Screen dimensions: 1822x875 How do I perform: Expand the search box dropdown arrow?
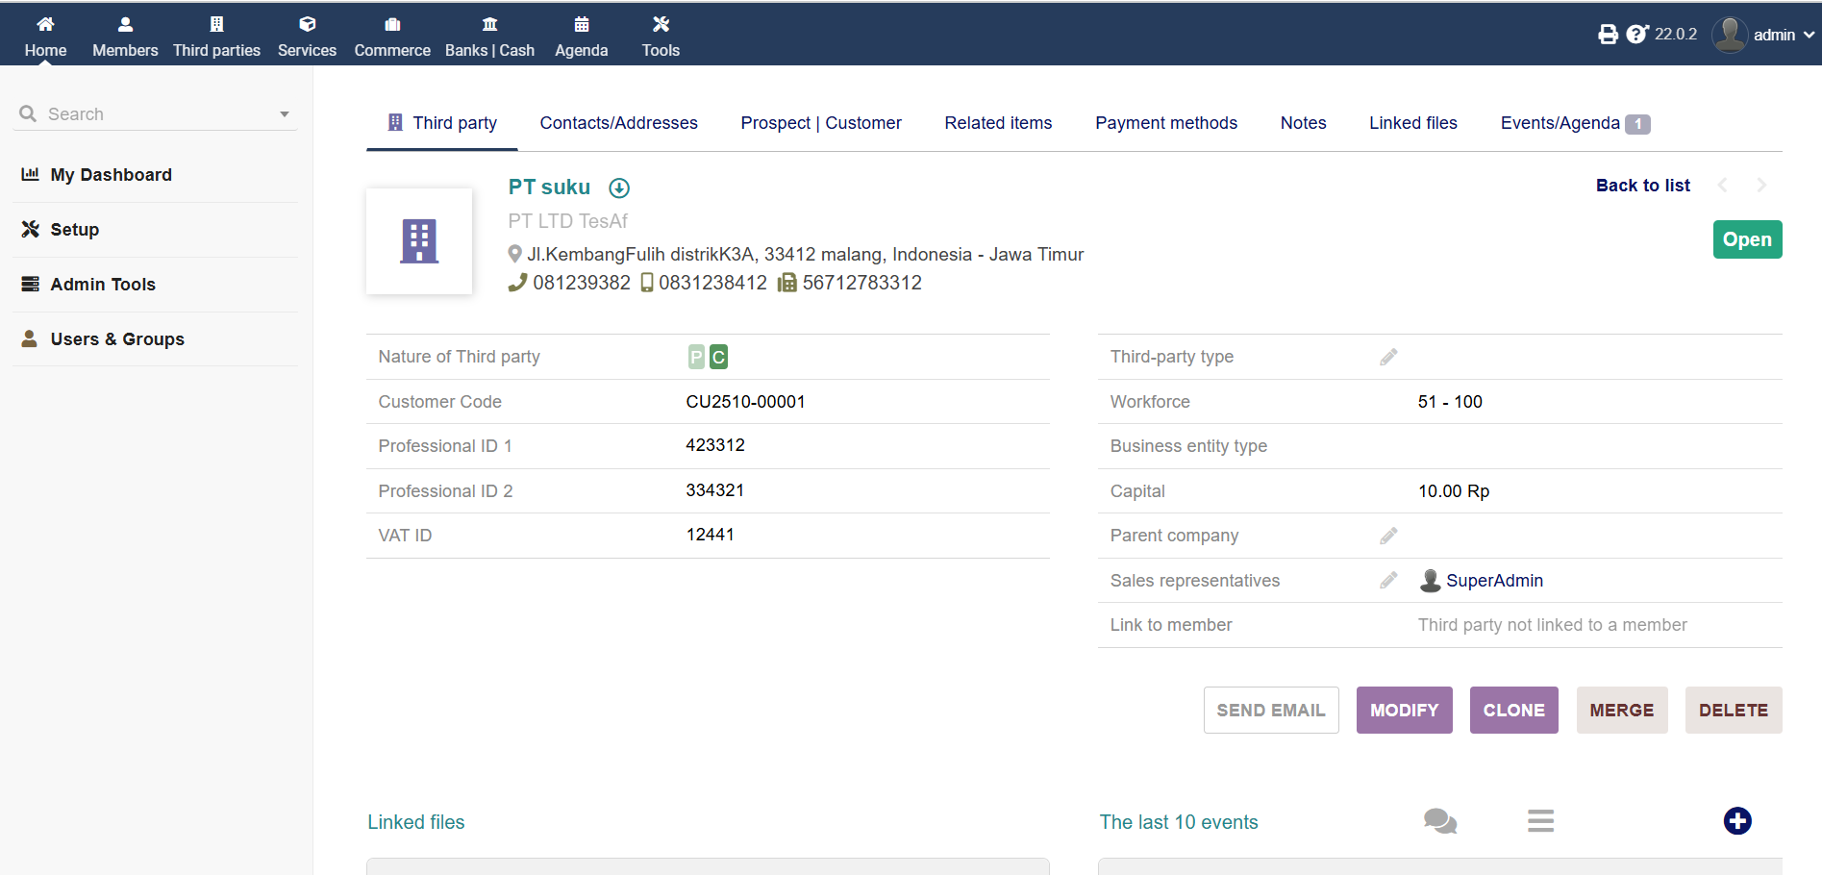[x=285, y=114]
